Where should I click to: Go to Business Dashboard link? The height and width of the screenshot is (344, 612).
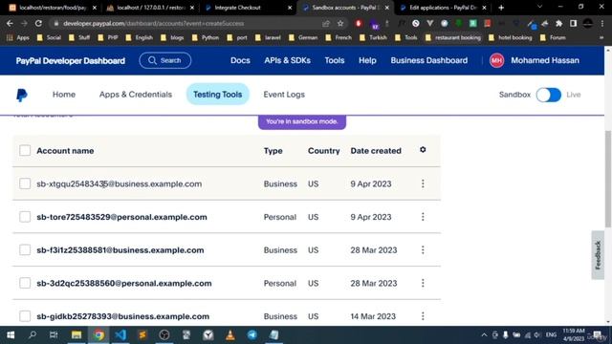[x=429, y=60]
